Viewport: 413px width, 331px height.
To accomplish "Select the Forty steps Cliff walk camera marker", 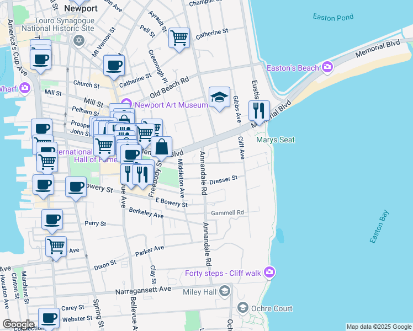I will [x=269, y=273].
